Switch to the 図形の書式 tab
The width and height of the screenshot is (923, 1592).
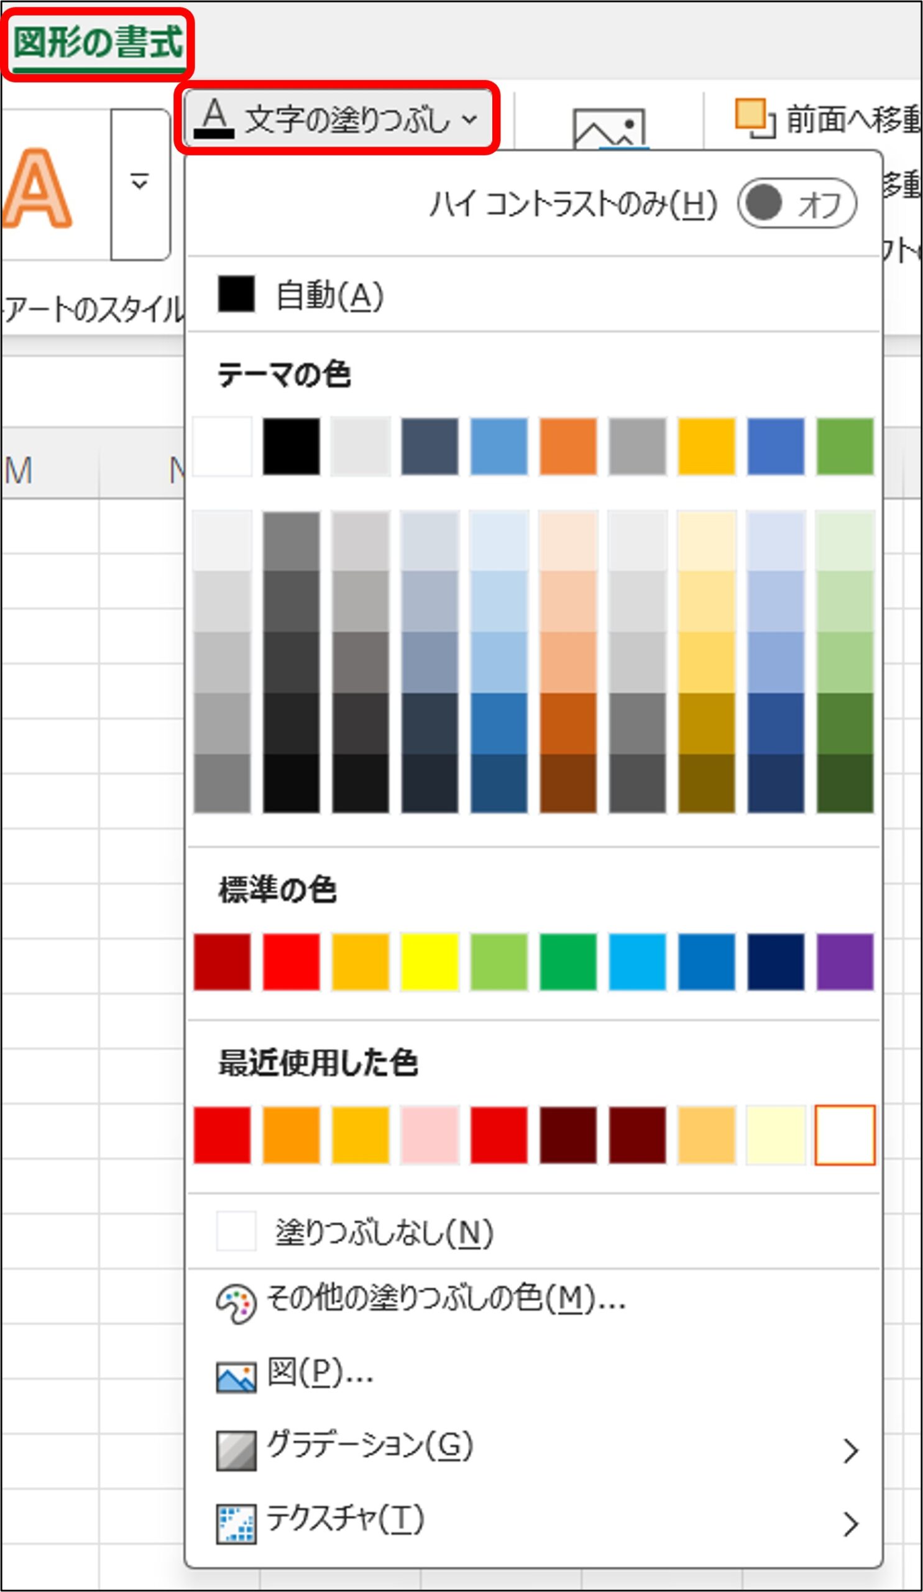[98, 43]
